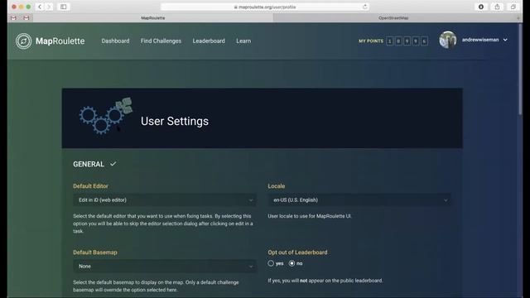Show all tabs overview icon
This screenshot has height=298, width=530.
coord(513,7)
